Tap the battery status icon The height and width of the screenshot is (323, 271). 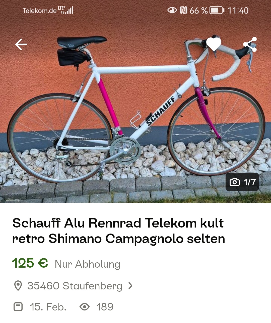217,11
